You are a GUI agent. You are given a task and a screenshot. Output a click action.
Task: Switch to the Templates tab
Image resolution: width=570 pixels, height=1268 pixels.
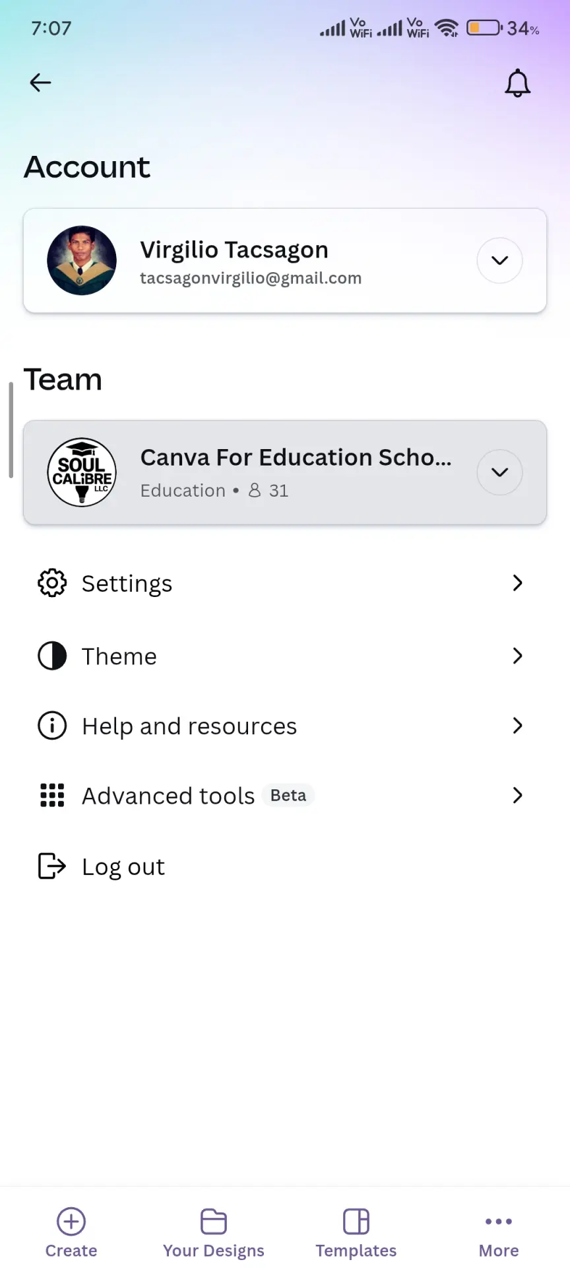click(x=356, y=1233)
